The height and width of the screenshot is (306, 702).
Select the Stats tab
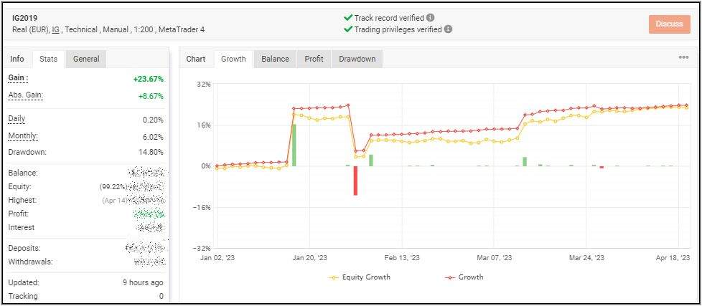(x=49, y=59)
